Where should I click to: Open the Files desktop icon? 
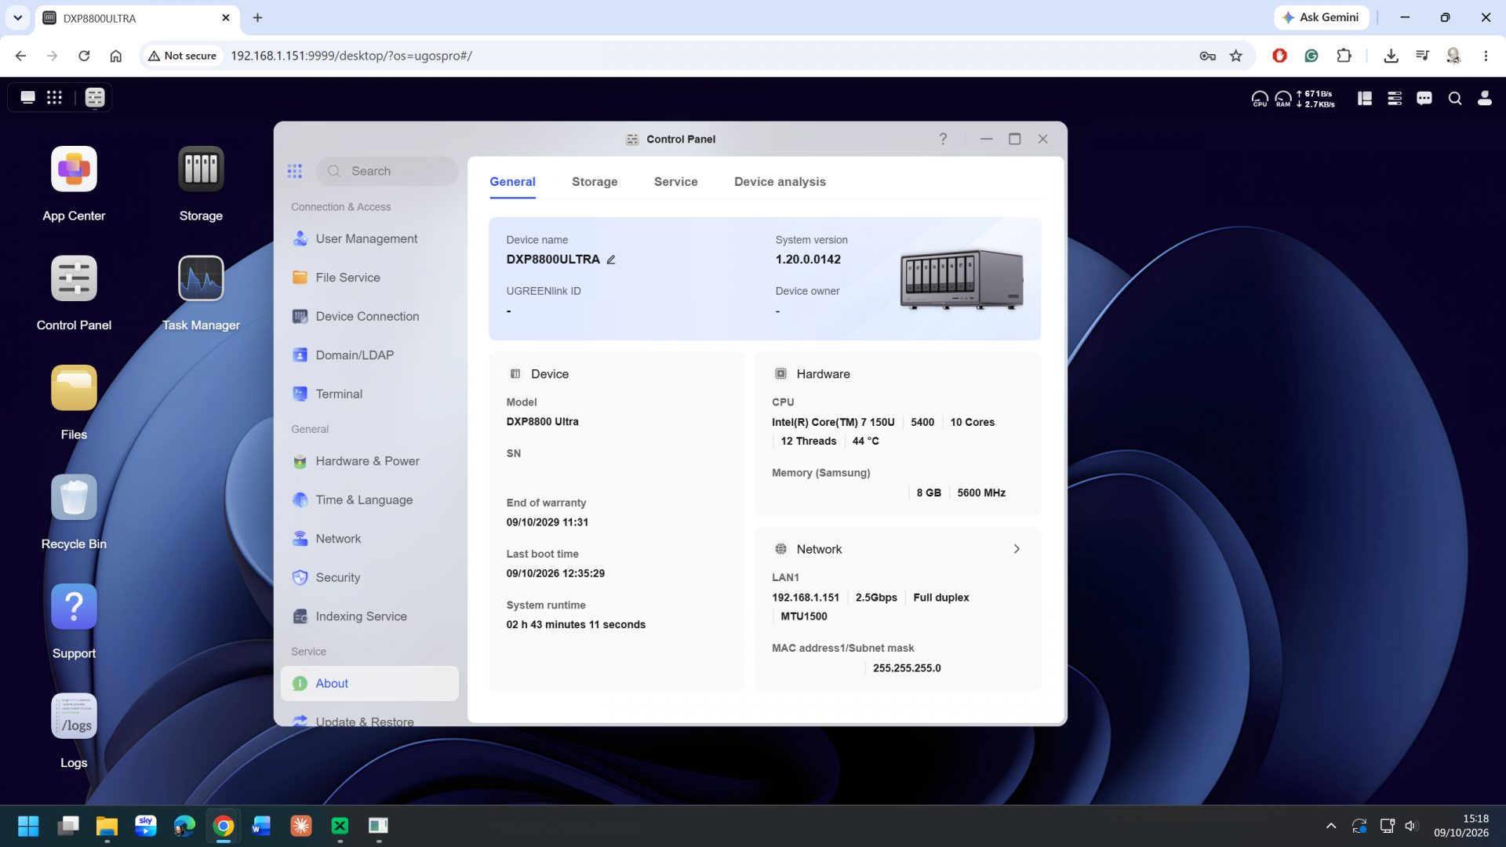pos(74,387)
